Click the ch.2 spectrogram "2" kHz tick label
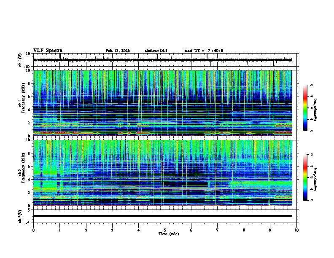 click(29, 193)
